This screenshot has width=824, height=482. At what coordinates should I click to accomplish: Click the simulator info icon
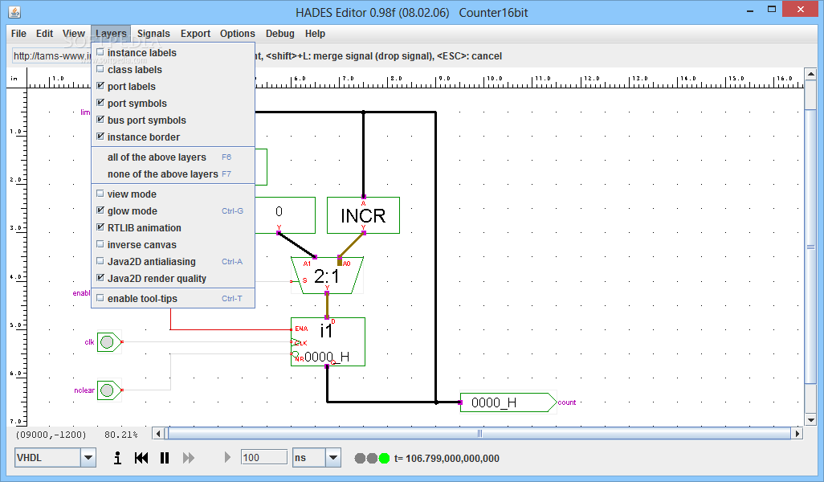pyautogui.click(x=118, y=458)
